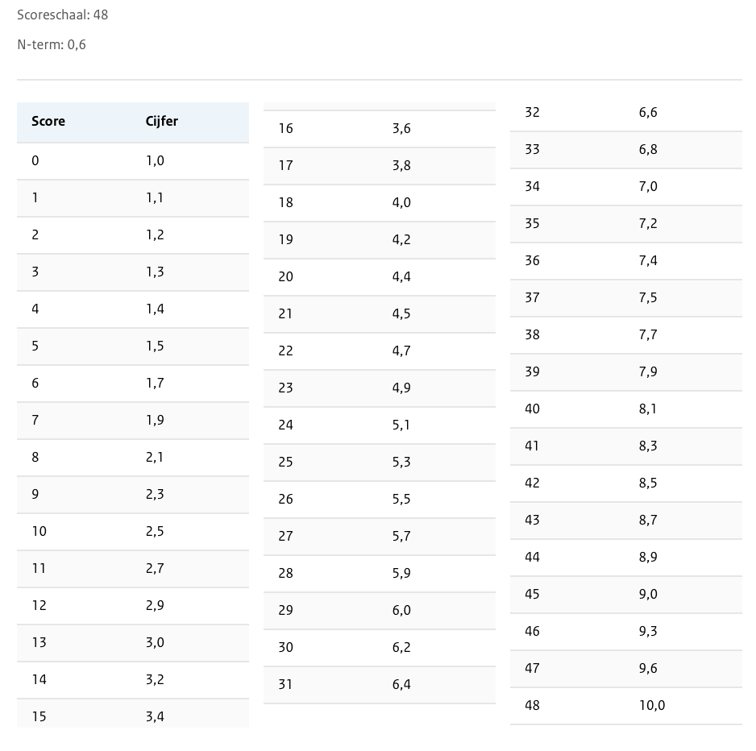Viewport: 756px width, 751px height.
Task: Select score 40 in the table
Action: (x=533, y=409)
